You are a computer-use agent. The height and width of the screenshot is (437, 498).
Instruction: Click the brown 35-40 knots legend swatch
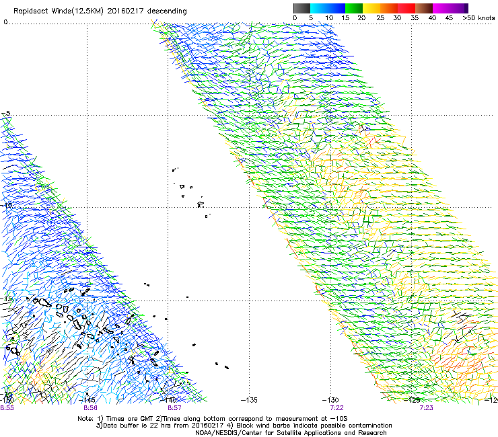tap(424, 8)
